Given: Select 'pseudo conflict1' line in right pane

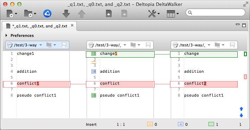Looking at the screenshot, I should (x=204, y=95).
